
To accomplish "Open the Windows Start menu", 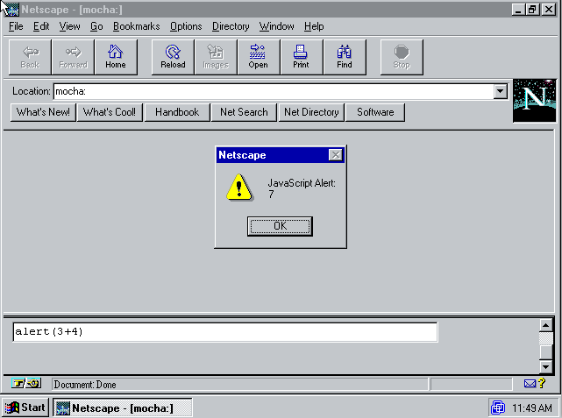I will 25,407.
